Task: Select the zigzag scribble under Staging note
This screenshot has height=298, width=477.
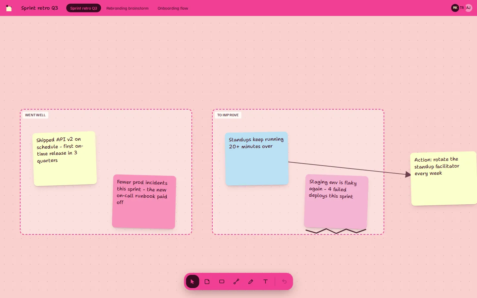Action: pyautogui.click(x=336, y=231)
